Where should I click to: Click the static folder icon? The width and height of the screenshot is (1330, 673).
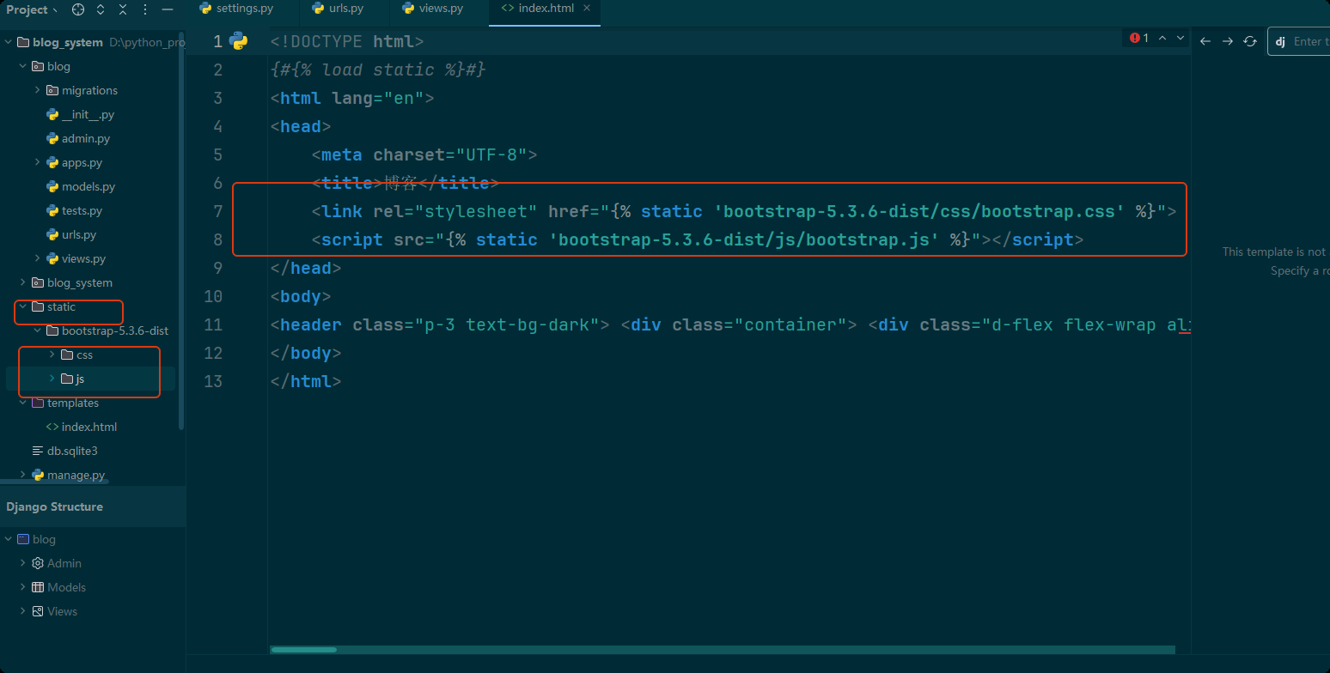pyautogui.click(x=38, y=306)
